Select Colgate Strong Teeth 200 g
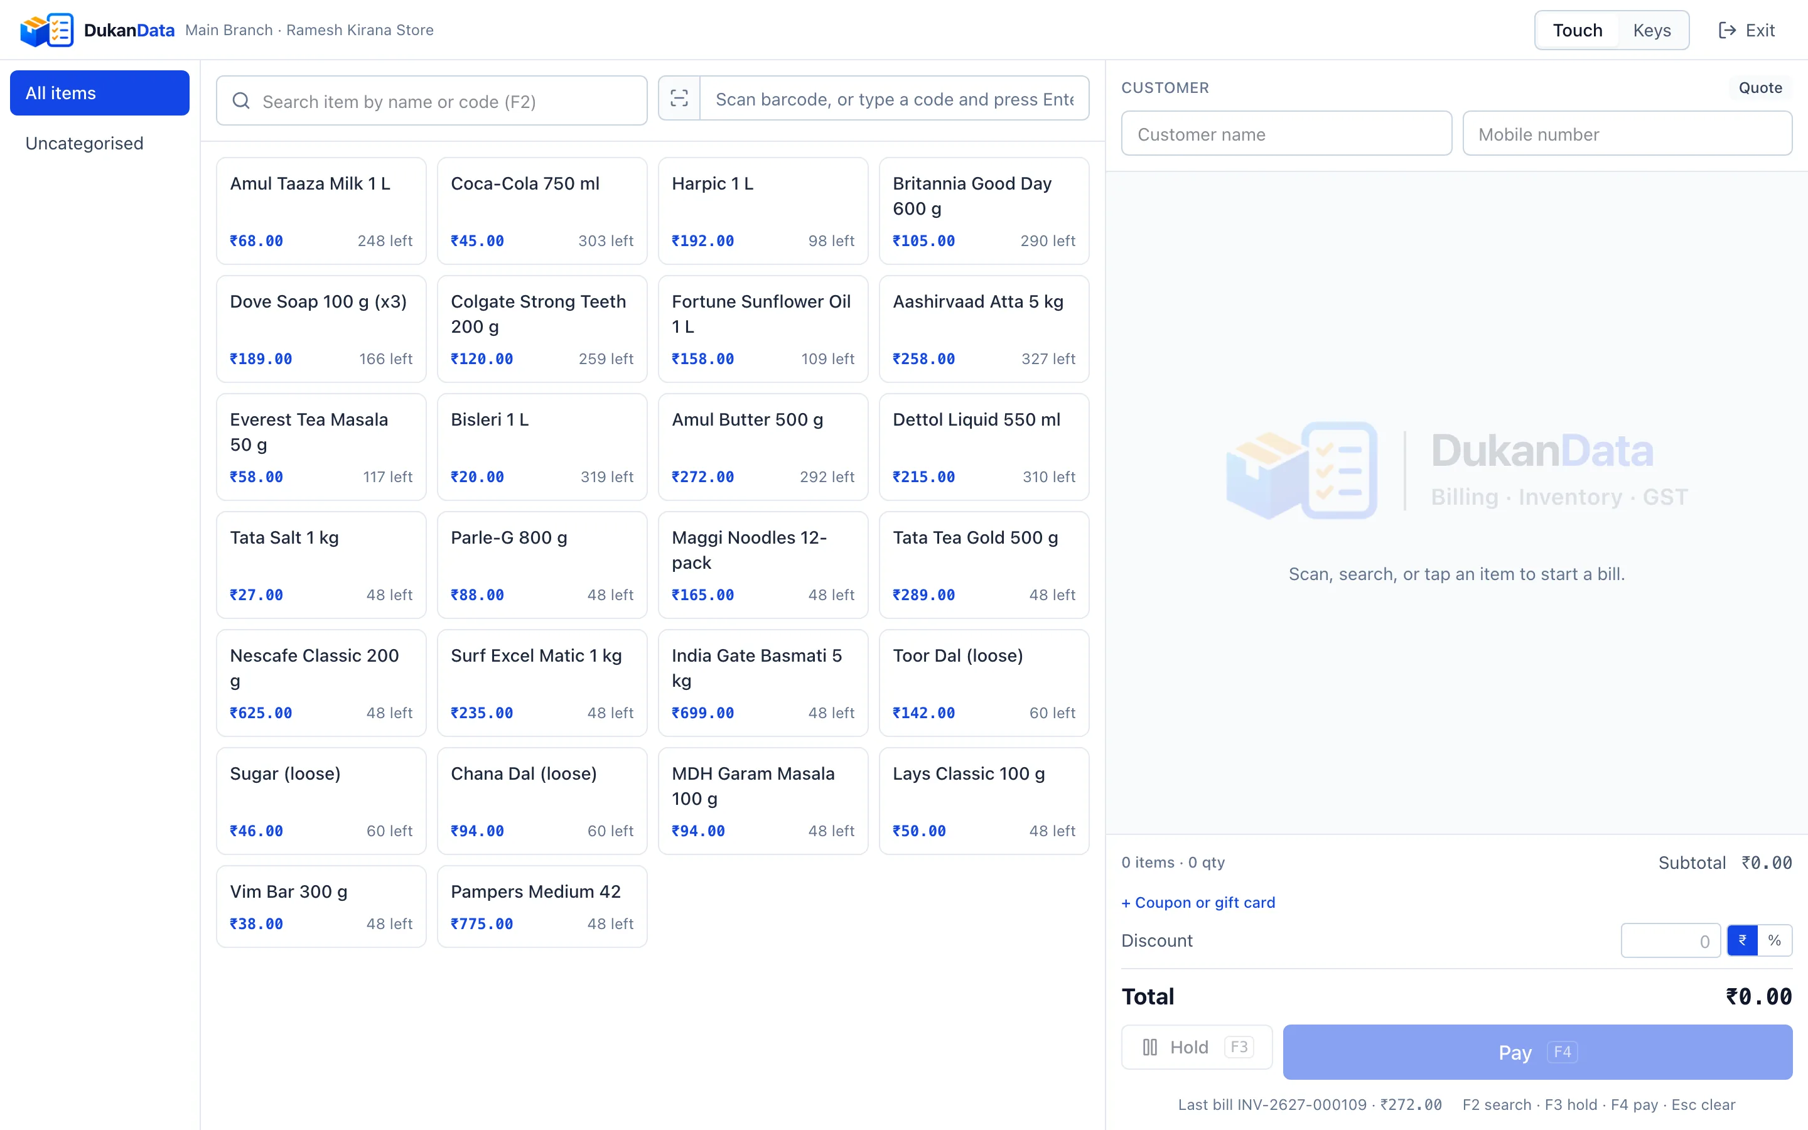Screen dimensions: 1808x1130 click(x=542, y=329)
